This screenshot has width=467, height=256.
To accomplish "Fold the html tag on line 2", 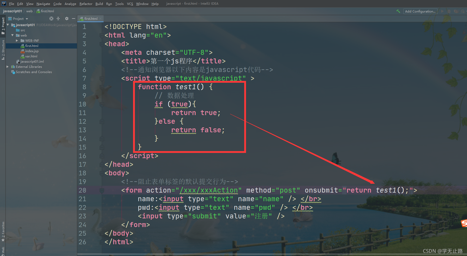I will click(102, 35).
